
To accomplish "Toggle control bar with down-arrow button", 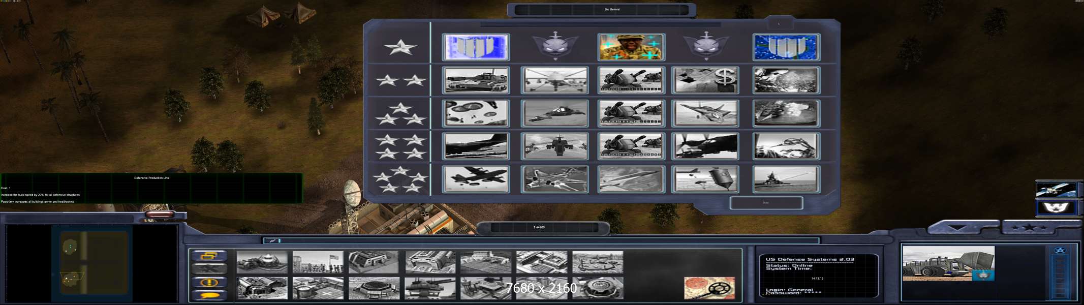I will (958, 227).
